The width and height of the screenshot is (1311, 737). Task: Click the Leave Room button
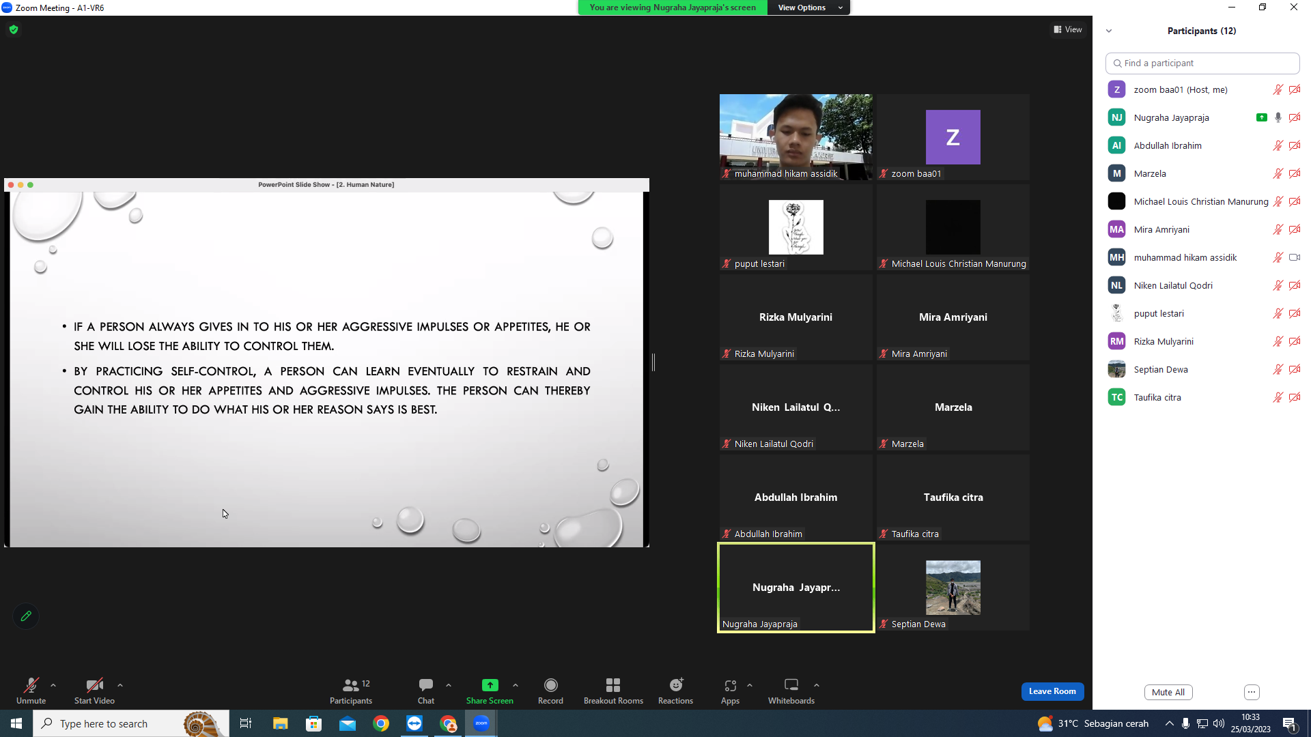coord(1052,691)
